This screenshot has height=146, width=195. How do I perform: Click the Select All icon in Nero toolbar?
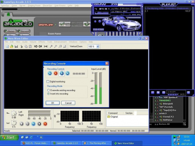click(46, 46)
